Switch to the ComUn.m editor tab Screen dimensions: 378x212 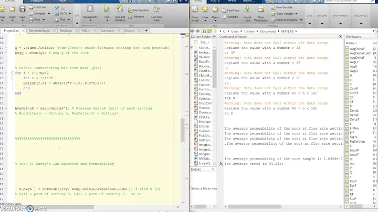[x=107, y=30]
